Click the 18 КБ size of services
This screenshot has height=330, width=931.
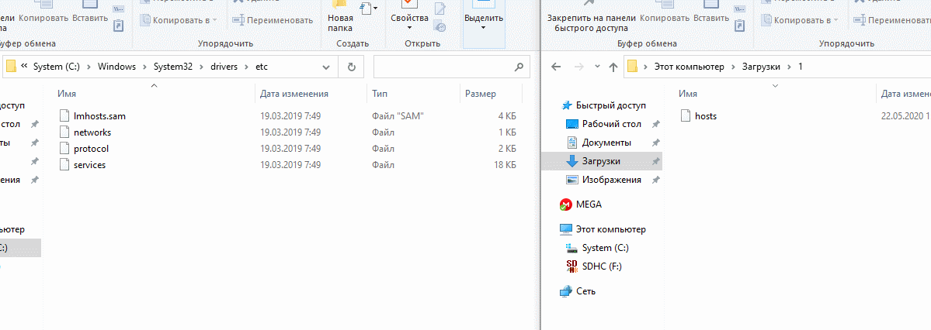pyautogui.click(x=505, y=165)
